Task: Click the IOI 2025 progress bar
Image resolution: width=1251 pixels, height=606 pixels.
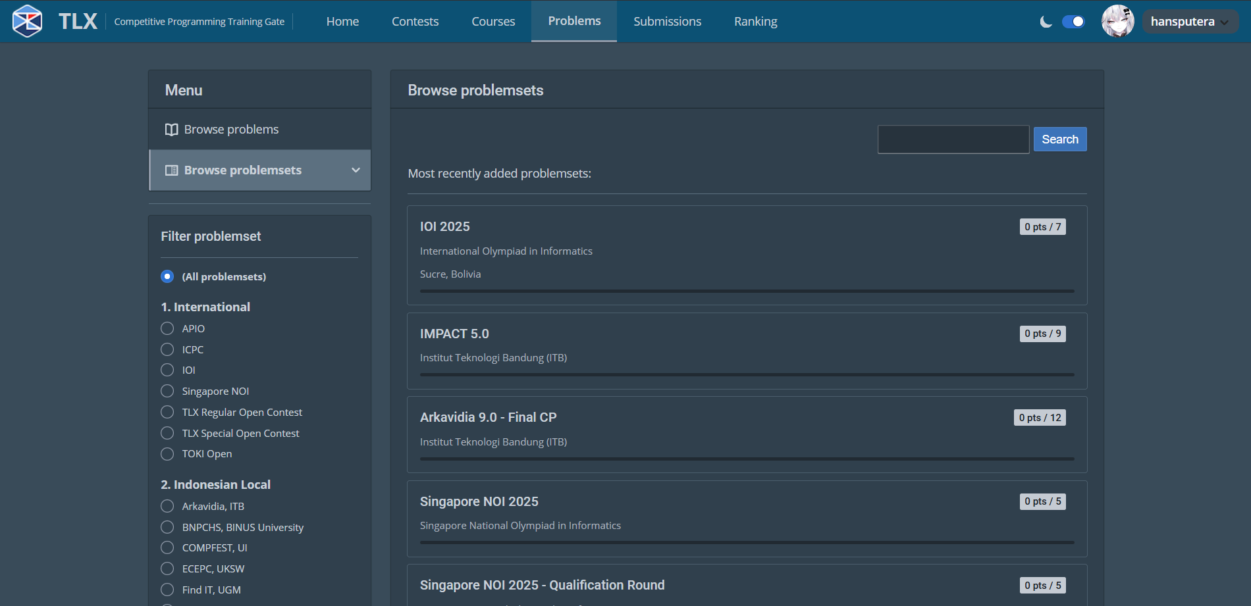Action: 747,291
